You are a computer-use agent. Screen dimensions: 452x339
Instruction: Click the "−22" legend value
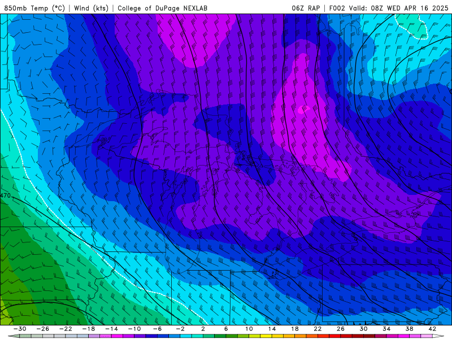click(x=66, y=329)
